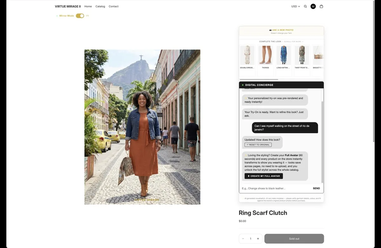Click the Rio street try-on image
The image size is (381, 248).
[142, 127]
